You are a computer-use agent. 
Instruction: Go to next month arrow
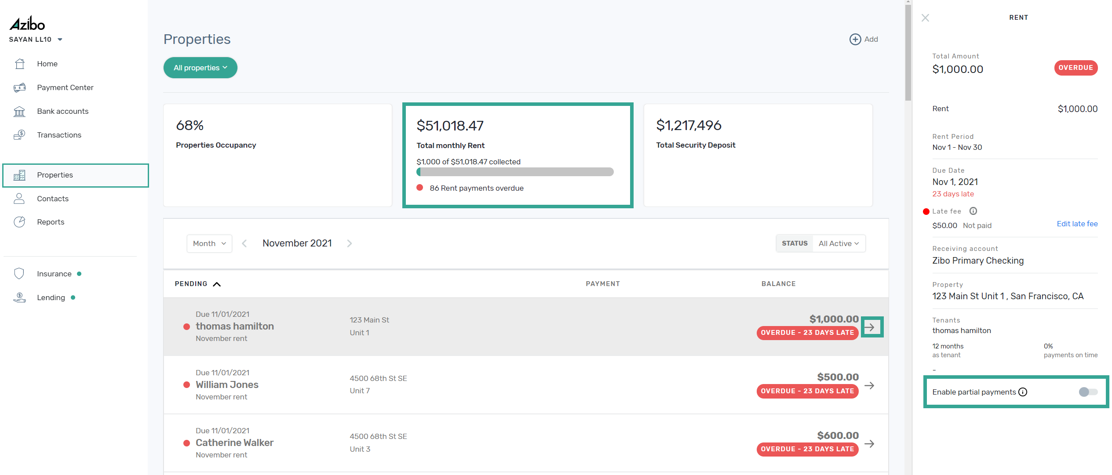pos(350,243)
